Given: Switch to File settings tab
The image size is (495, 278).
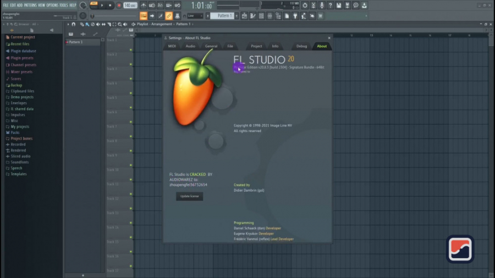Looking at the screenshot, I should [230, 46].
